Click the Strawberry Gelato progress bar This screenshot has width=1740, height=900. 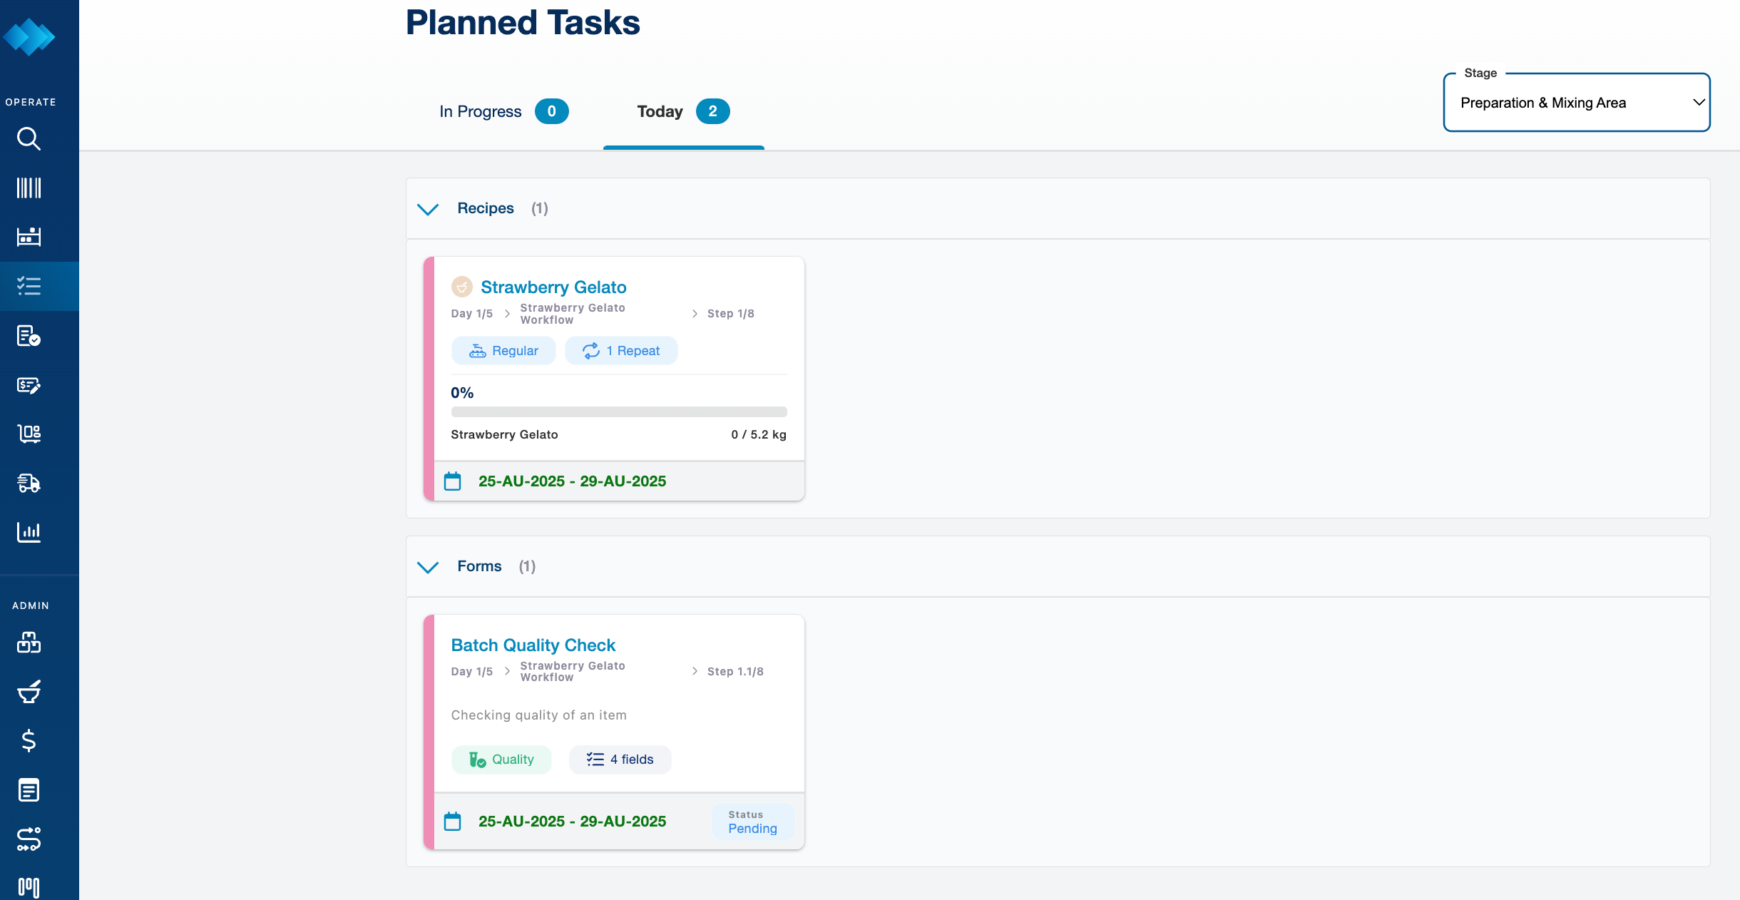coord(618,412)
